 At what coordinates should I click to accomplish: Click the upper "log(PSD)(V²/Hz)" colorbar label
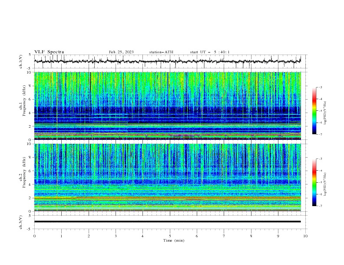325,113
